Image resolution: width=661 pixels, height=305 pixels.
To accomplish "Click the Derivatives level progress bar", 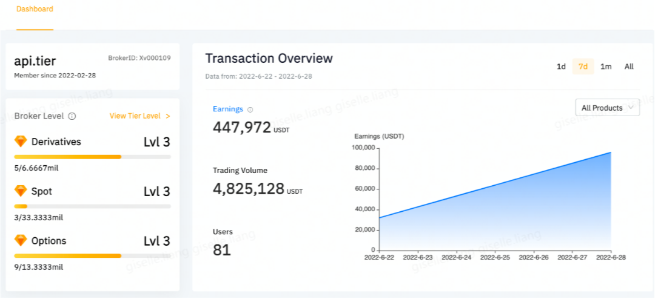I will click(x=92, y=157).
